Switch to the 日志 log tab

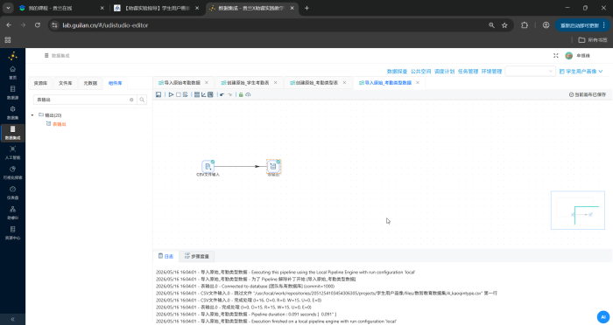[x=166, y=256]
